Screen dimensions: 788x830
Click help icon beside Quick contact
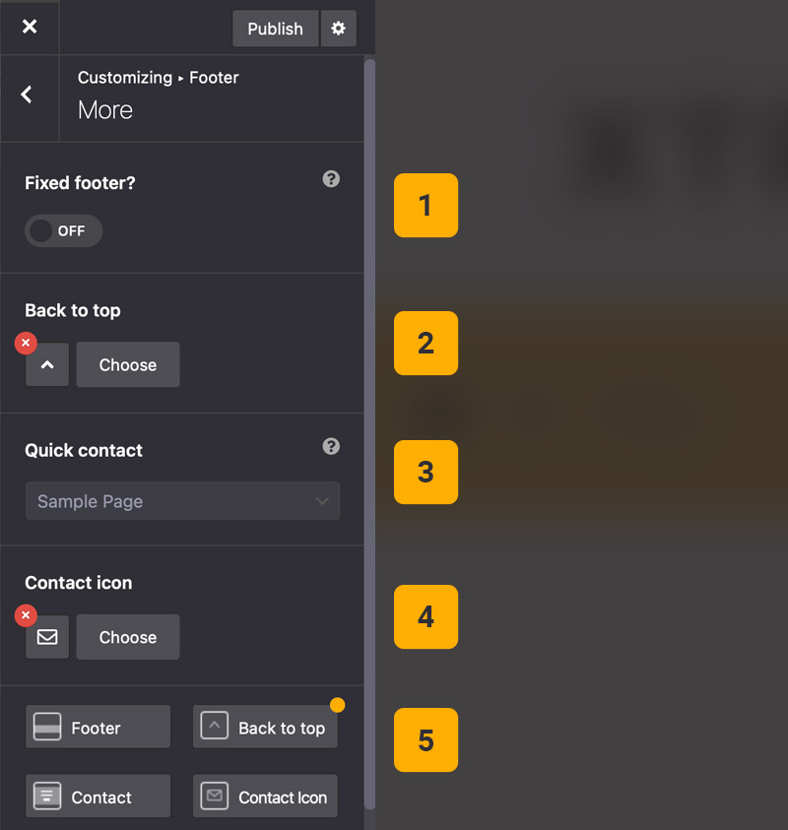331,446
